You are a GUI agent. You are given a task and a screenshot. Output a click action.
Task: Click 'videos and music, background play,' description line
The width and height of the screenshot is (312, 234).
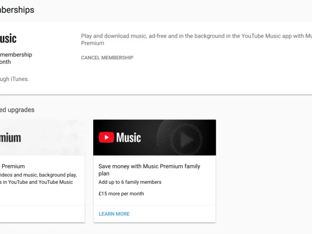pos(39,175)
